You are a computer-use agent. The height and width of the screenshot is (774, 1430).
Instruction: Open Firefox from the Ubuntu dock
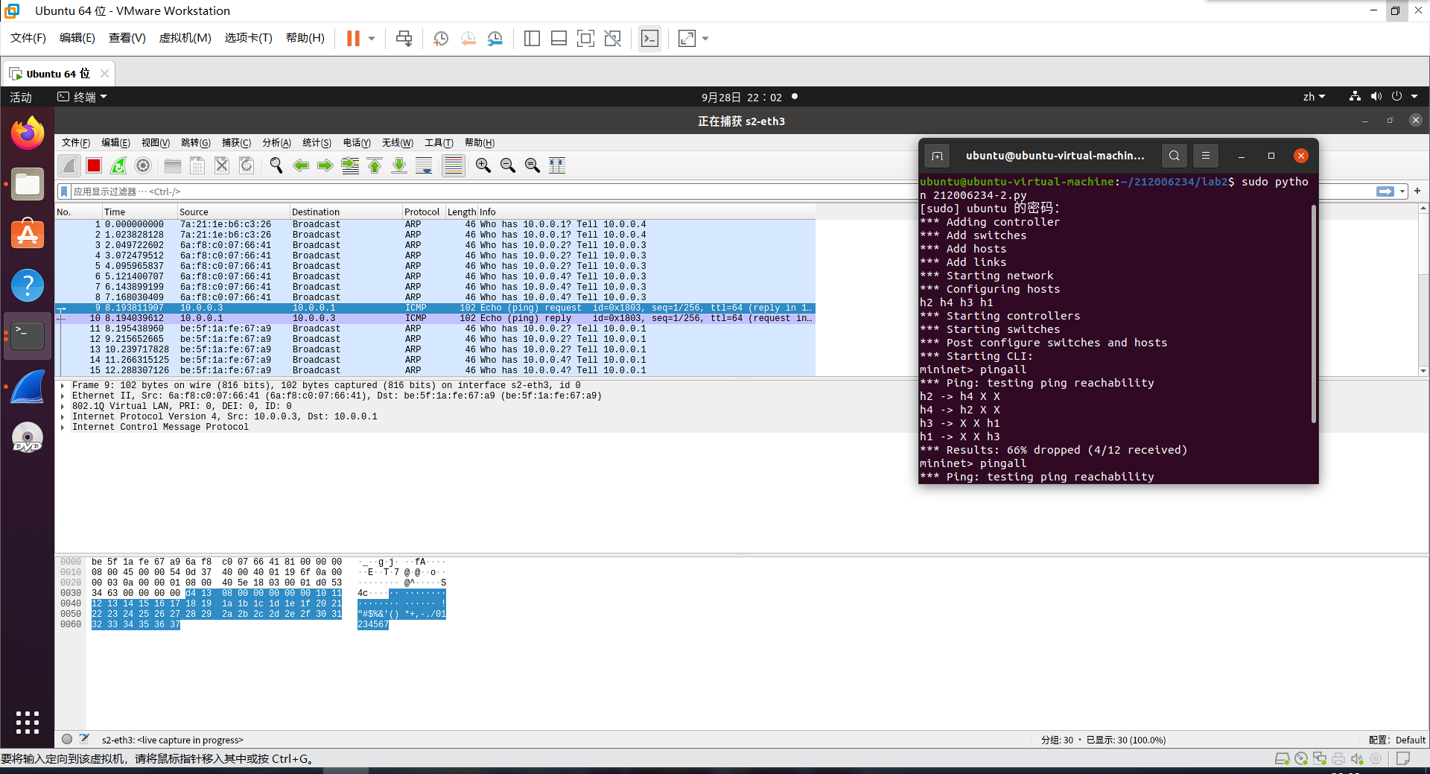[28, 133]
